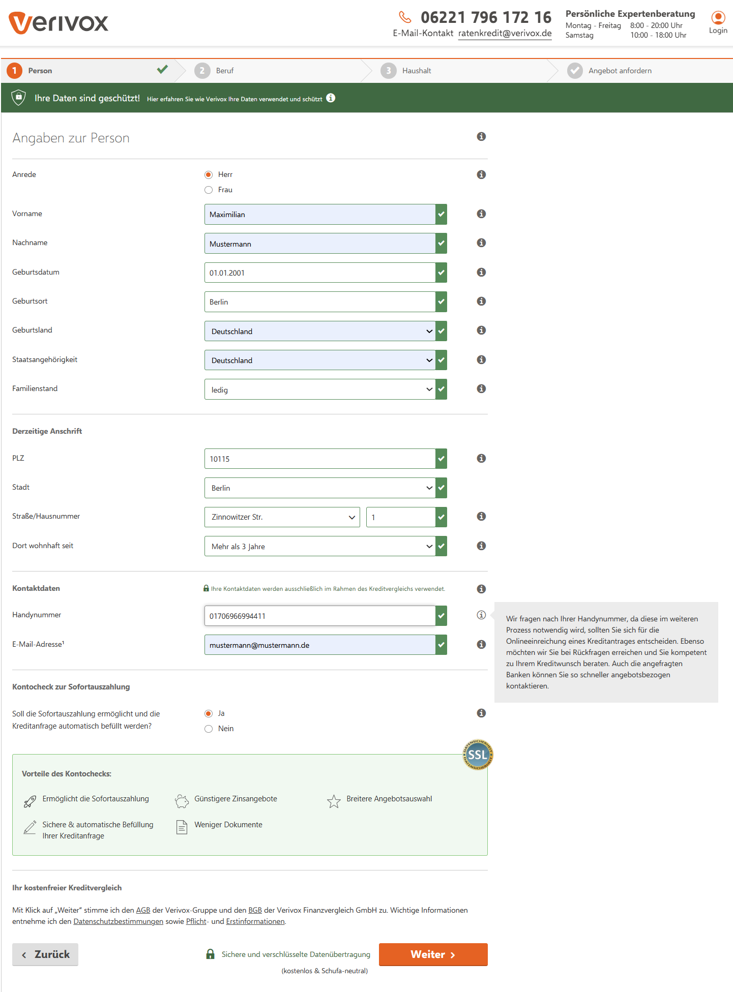Viewport: 733px width, 992px height.
Task: Click into the Handynummer input field
Action: pos(320,616)
